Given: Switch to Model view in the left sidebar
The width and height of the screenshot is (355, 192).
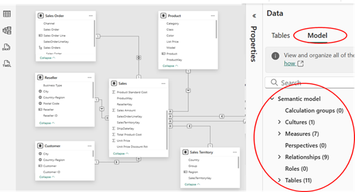Looking at the screenshot, I should coord(7,31).
